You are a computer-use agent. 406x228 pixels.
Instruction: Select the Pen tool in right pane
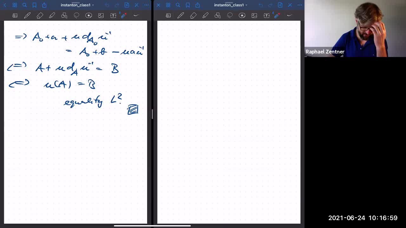coord(181,16)
